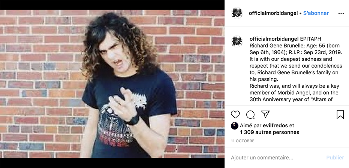Open the three-dot more options menu
The width and height of the screenshot is (349, 168).
point(341,13)
